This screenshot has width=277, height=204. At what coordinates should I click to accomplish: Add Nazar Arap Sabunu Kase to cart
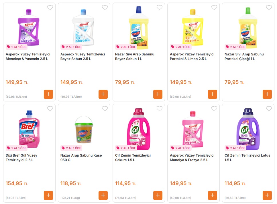pos(103,195)
